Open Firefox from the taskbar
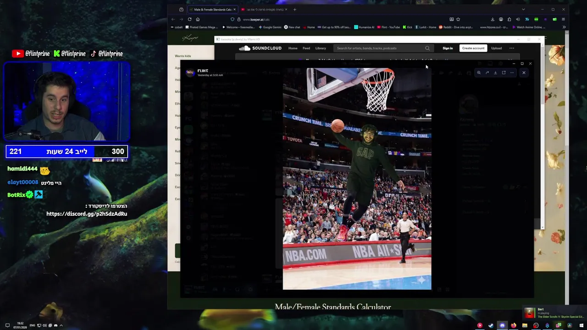 [513, 325]
